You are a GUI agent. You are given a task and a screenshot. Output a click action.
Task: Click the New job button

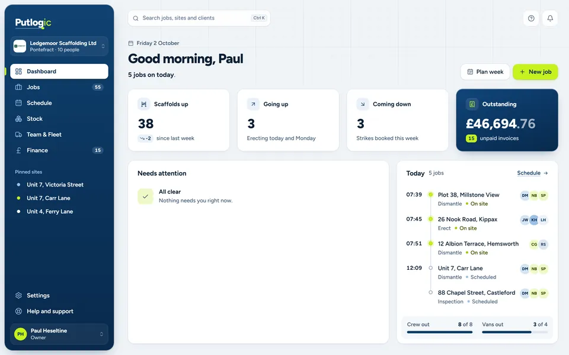[535, 72]
